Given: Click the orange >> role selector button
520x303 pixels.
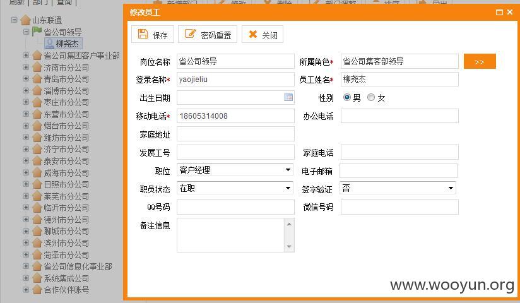Looking at the screenshot, I should click(480, 61).
